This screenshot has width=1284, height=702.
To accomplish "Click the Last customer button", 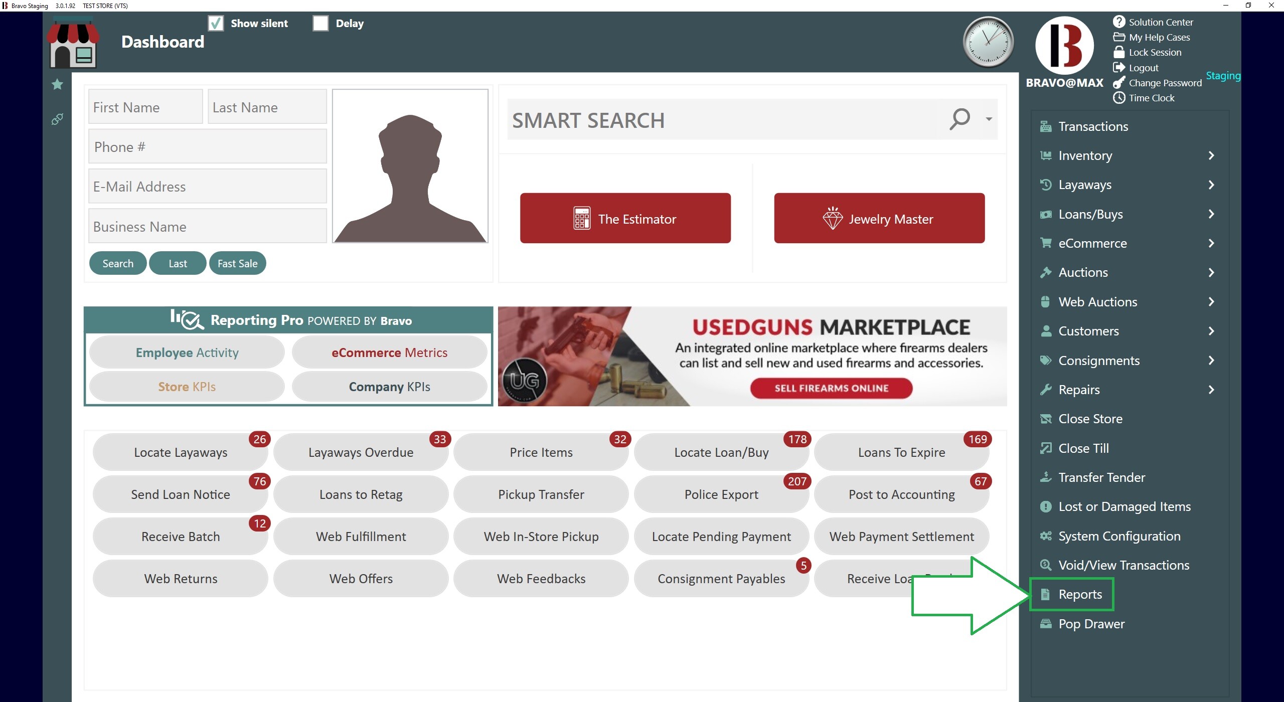I will (x=178, y=263).
